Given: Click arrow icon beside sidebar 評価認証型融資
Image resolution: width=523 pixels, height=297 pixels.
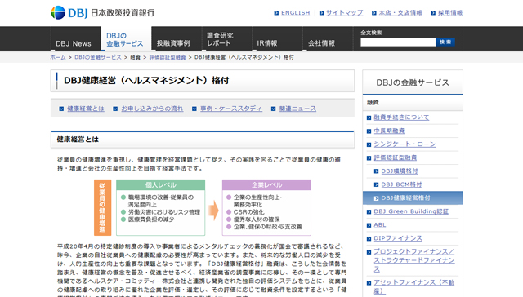Looking at the screenshot, I should tap(369, 158).
